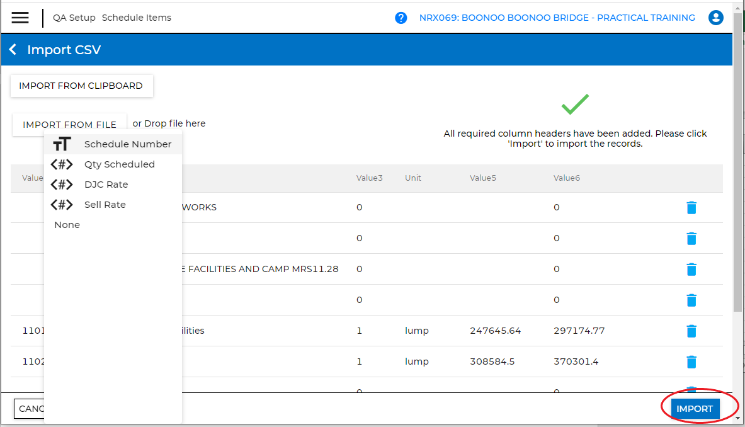Click the text type icon beside Schedule Number
Image resolution: width=745 pixels, height=427 pixels.
click(x=61, y=144)
